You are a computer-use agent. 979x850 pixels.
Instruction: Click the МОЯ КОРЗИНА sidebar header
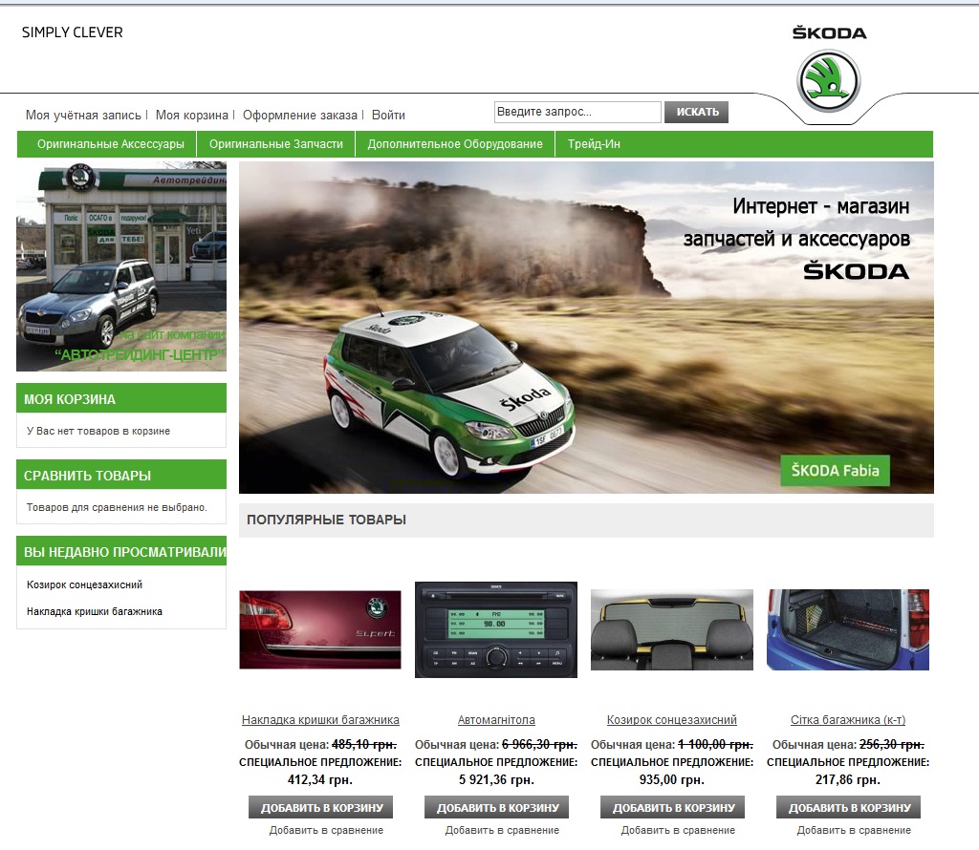[x=121, y=399]
